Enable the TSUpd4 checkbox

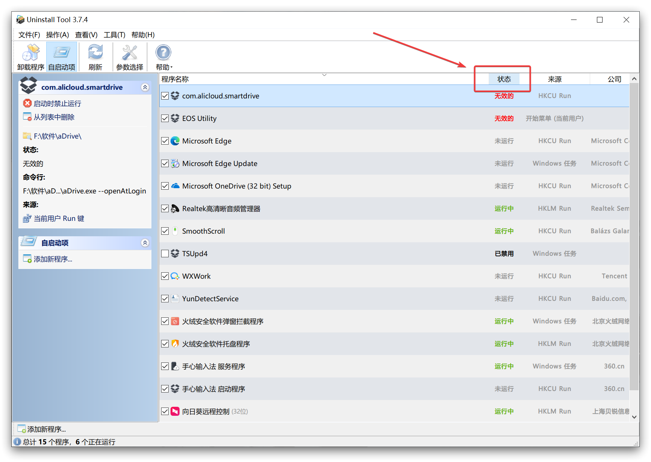pyautogui.click(x=165, y=254)
